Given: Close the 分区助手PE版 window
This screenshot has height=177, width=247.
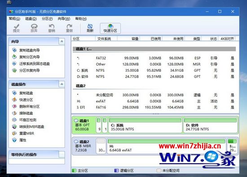Looking at the screenshot, I should [233, 12].
